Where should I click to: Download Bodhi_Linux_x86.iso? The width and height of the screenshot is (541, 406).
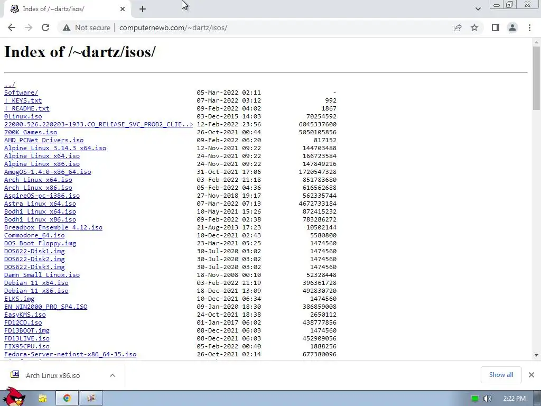pyautogui.click(x=40, y=219)
